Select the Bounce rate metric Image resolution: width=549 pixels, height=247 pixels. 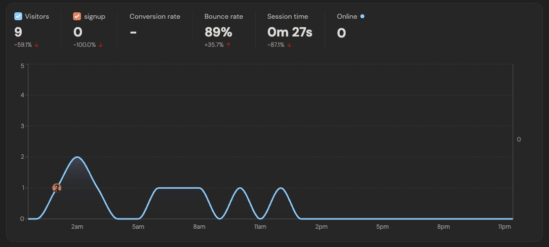coord(224,16)
